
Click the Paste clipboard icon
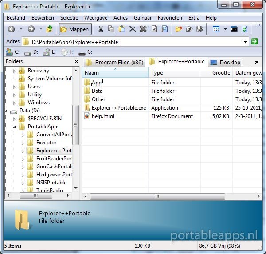(x=122, y=29)
